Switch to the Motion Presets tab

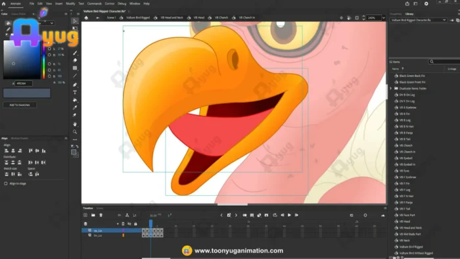click(19, 138)
